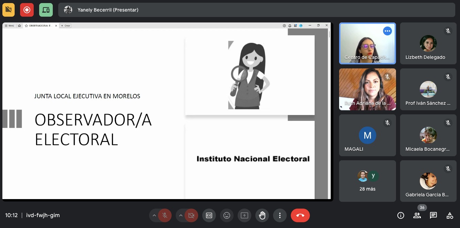Image resolution: width=460 pixels, height=228 pixels.
Task: Open the '28 más' additional participants tile
Action: pyautogui.click(x=367, y=181)
